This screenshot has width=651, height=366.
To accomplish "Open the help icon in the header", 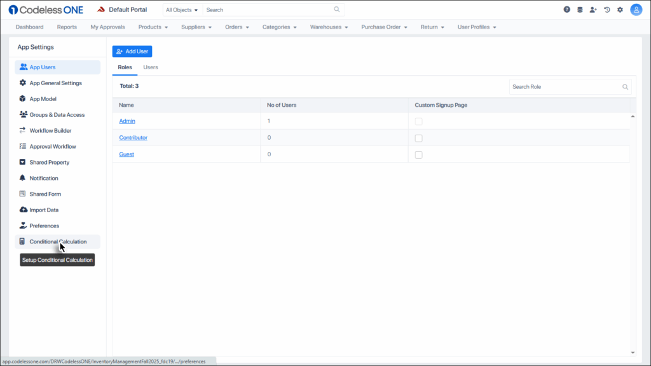I will point(565,10).
